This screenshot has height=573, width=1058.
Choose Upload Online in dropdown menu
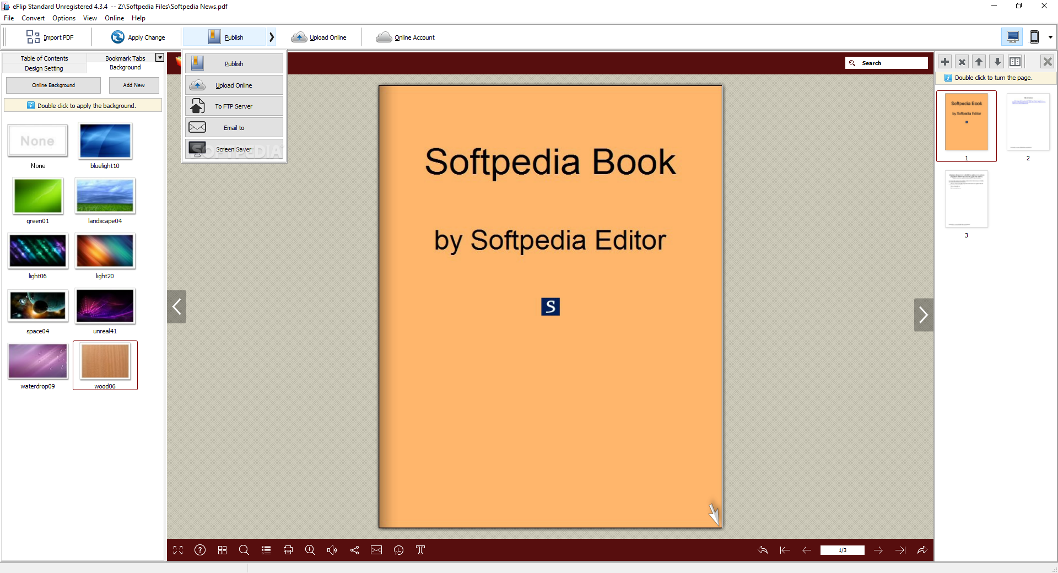(x=234, y=85)
